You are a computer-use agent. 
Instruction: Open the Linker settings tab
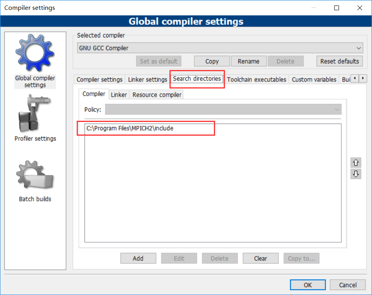[x=147, y=79]
